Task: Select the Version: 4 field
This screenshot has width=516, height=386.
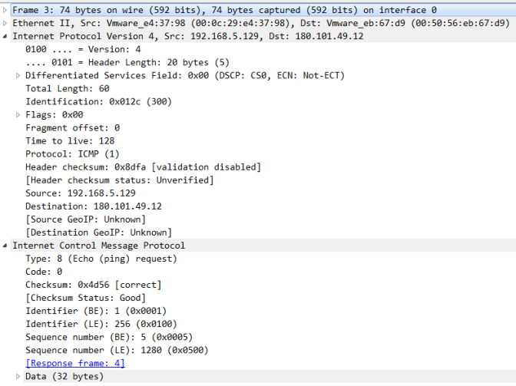Action: click(83, 50)
